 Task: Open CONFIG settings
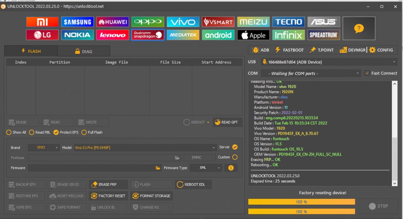tap(381, 50)
